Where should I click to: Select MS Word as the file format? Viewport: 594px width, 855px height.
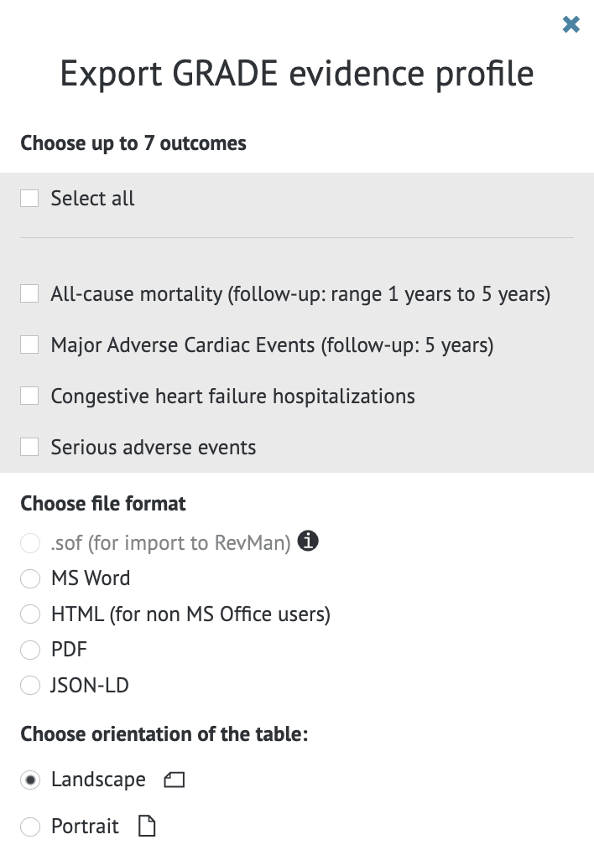(30, 578)
